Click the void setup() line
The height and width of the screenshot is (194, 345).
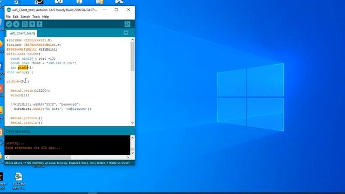pos(20,72)
